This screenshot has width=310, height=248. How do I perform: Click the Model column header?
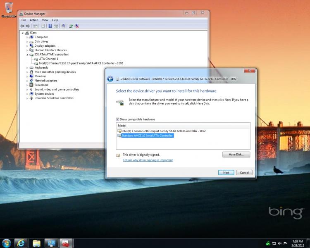(x=183, y=126)
